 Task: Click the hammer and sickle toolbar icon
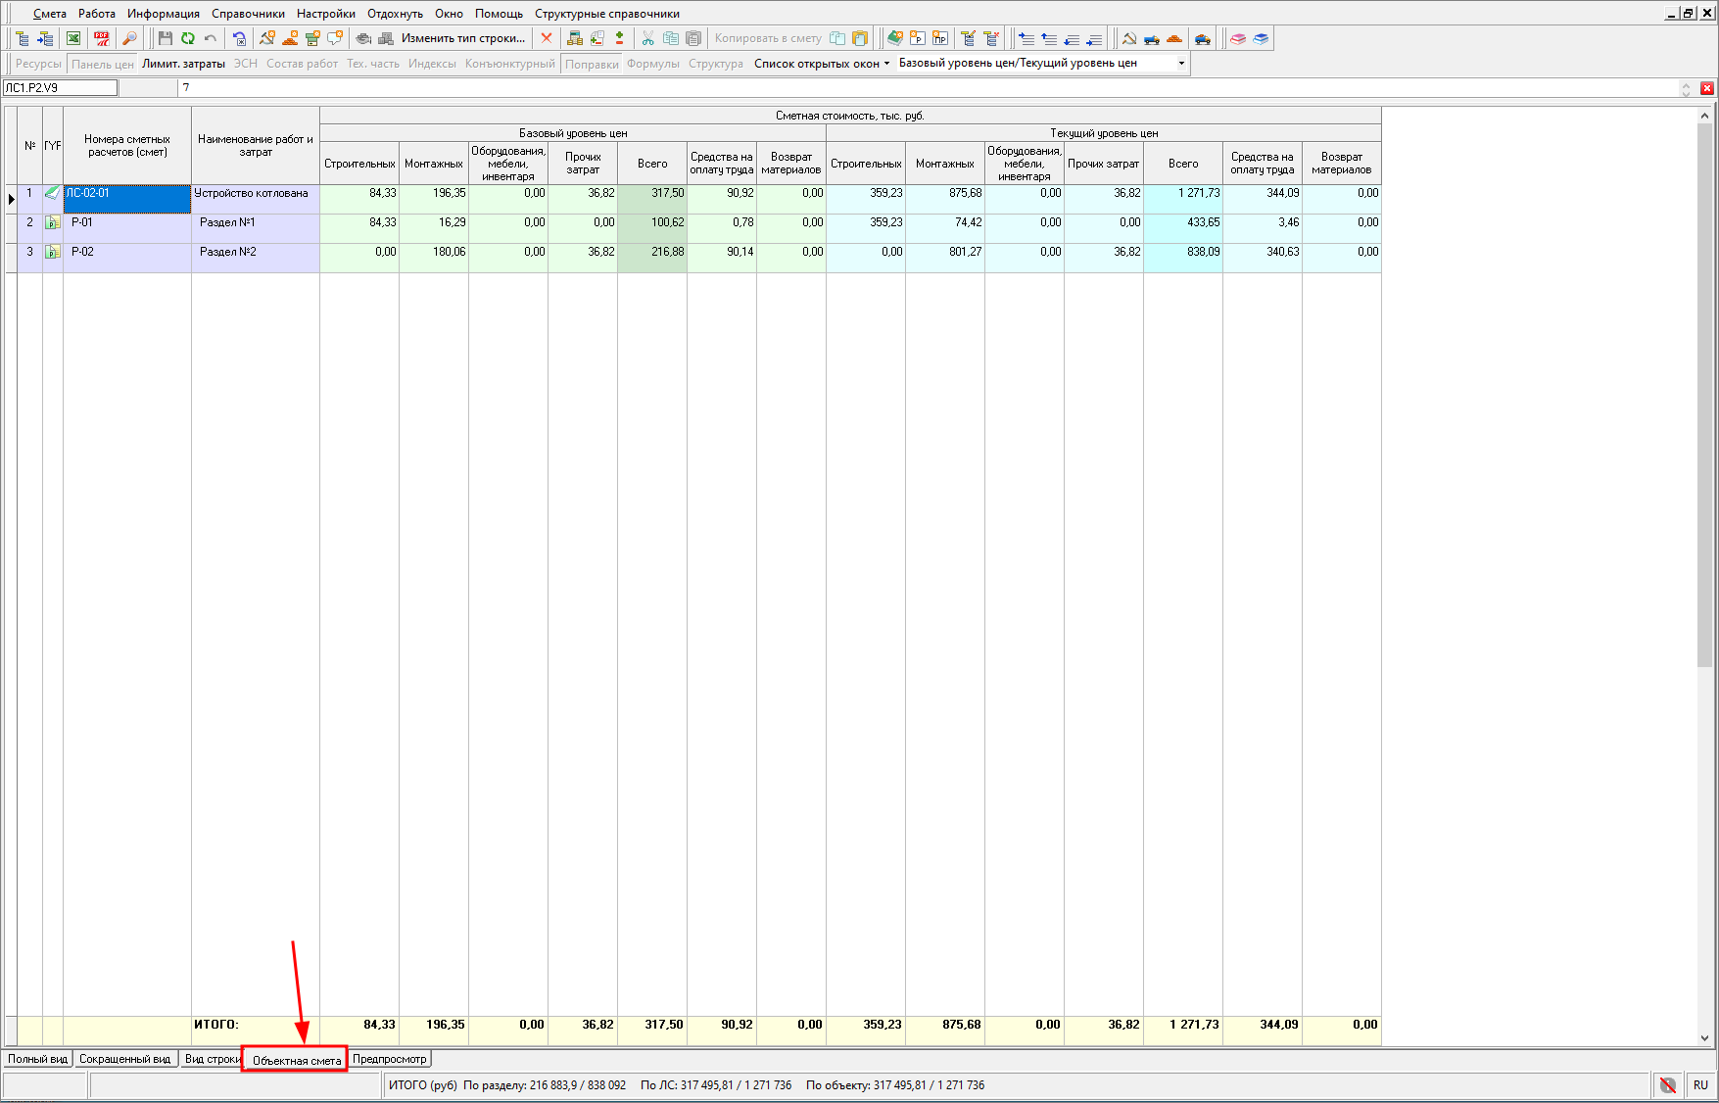coord(1128,38)
